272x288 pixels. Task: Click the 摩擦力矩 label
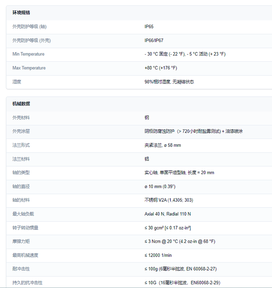(x=21, y=241)
